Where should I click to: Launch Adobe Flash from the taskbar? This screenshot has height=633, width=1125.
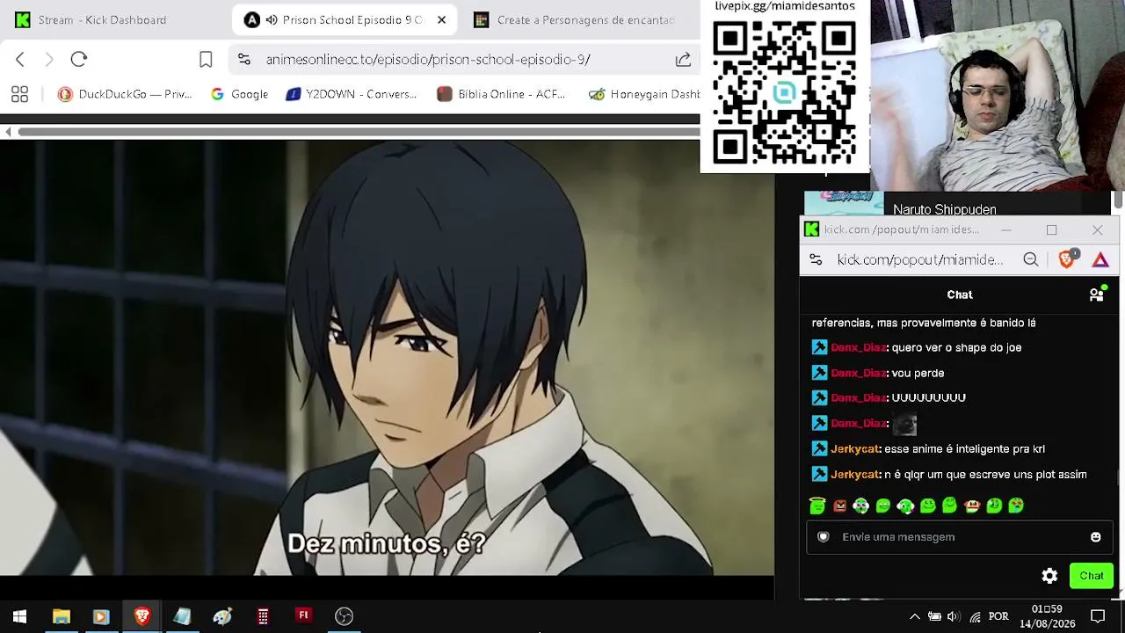303,616
